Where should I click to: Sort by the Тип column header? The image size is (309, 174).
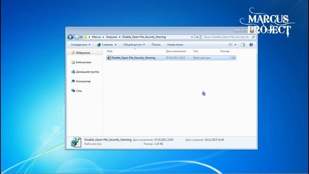pyautogui.click(x=196, y=51)
